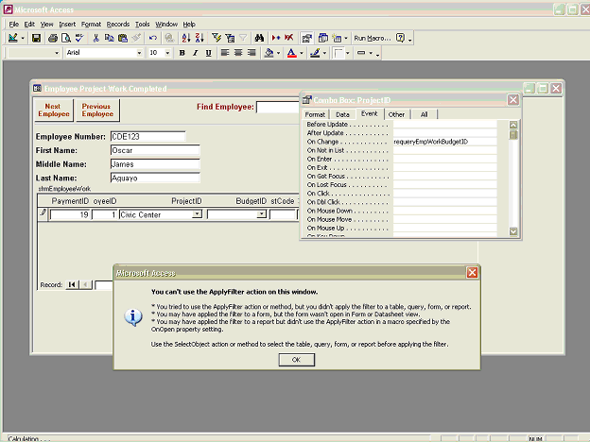Click OK in the ApplyFilter error dialog

click(x=297, y=360)
